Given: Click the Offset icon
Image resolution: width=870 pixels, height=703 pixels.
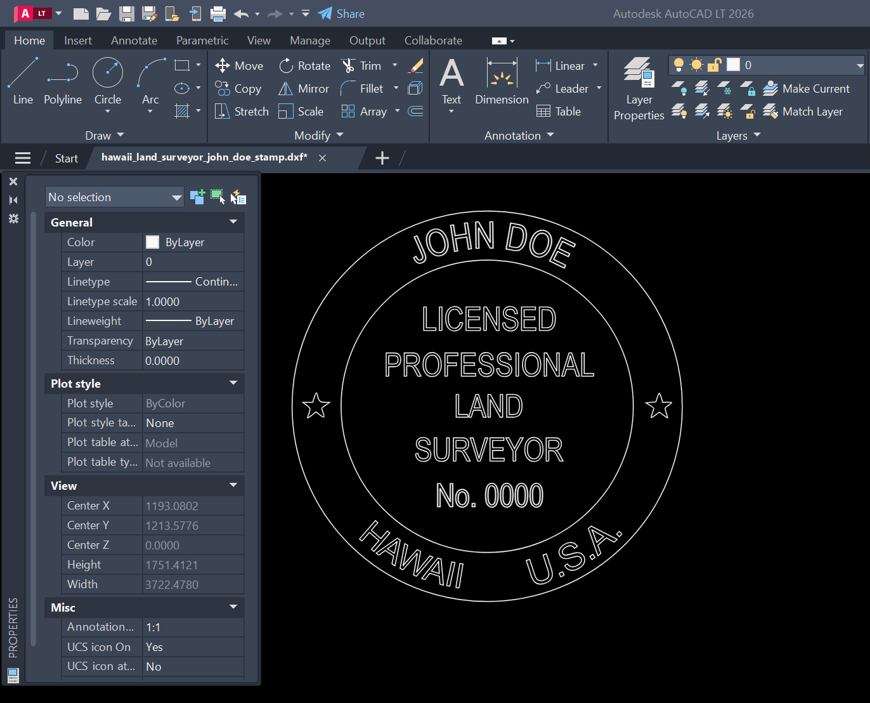Looking at the screenshot, I should 415,111.
